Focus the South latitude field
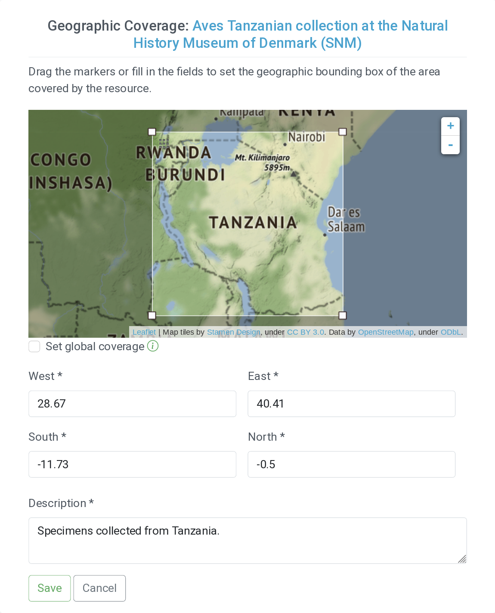This screenshot has height=613, width=495. click(x=132, y=464)
